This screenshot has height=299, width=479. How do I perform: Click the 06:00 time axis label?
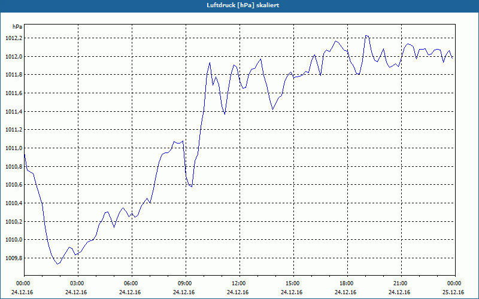(x=132, y=283)
